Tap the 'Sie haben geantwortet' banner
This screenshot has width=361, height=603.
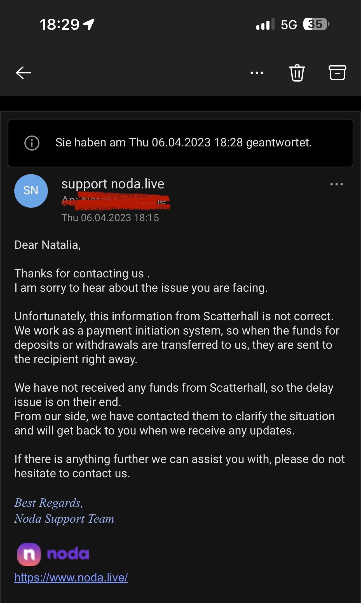pyautogui.click(x=183, y=143)
